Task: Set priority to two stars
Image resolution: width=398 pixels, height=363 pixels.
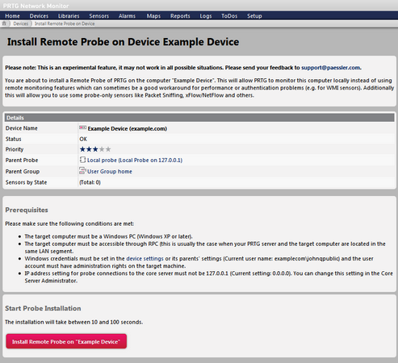Action: 89,149
